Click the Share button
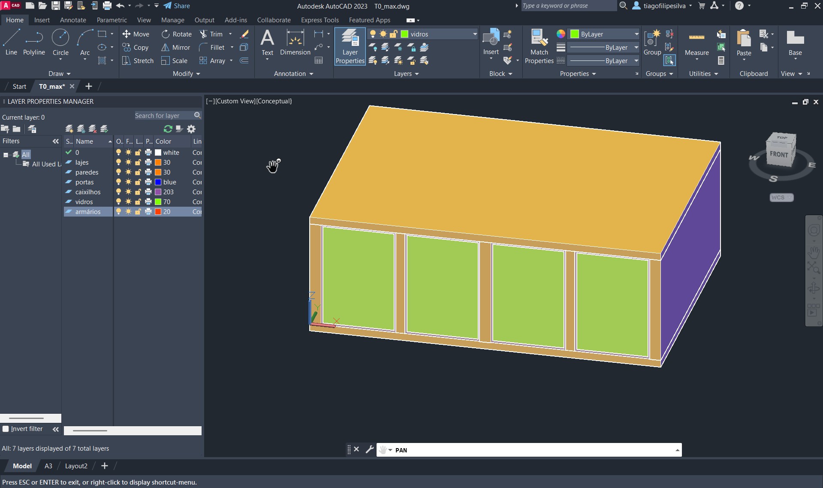 (177, 6)
